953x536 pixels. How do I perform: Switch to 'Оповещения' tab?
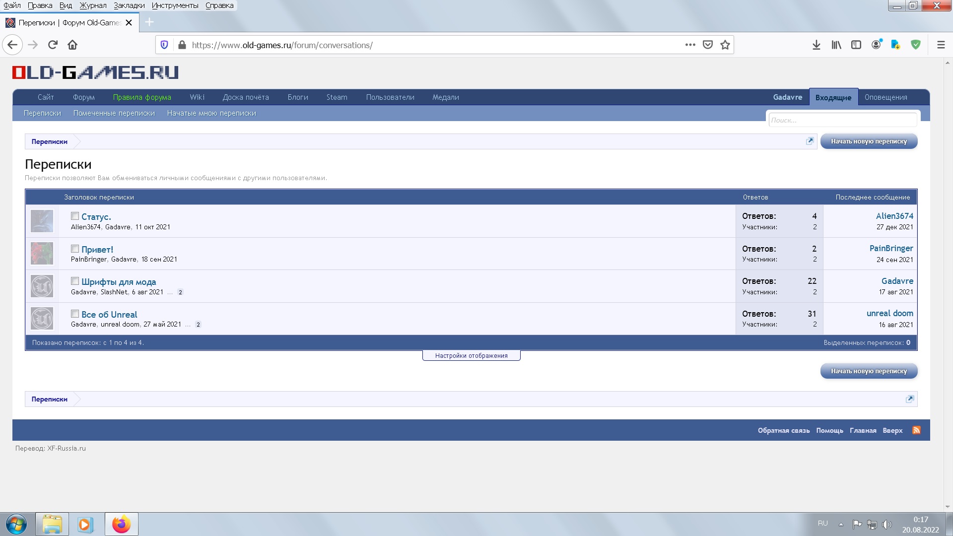[885, 97]
